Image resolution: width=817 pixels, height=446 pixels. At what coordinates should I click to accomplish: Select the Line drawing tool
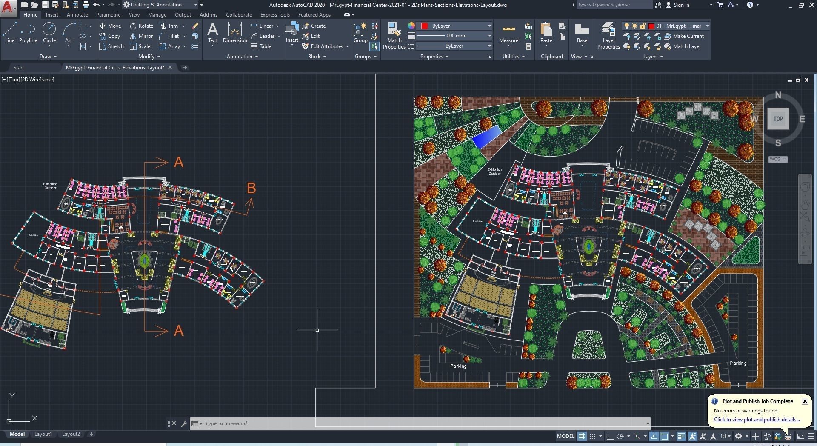(x=9, y=33)
